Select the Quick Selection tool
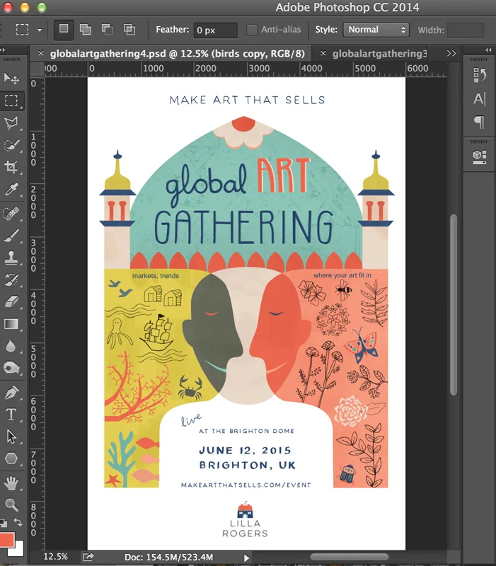 tap(11, 145)
